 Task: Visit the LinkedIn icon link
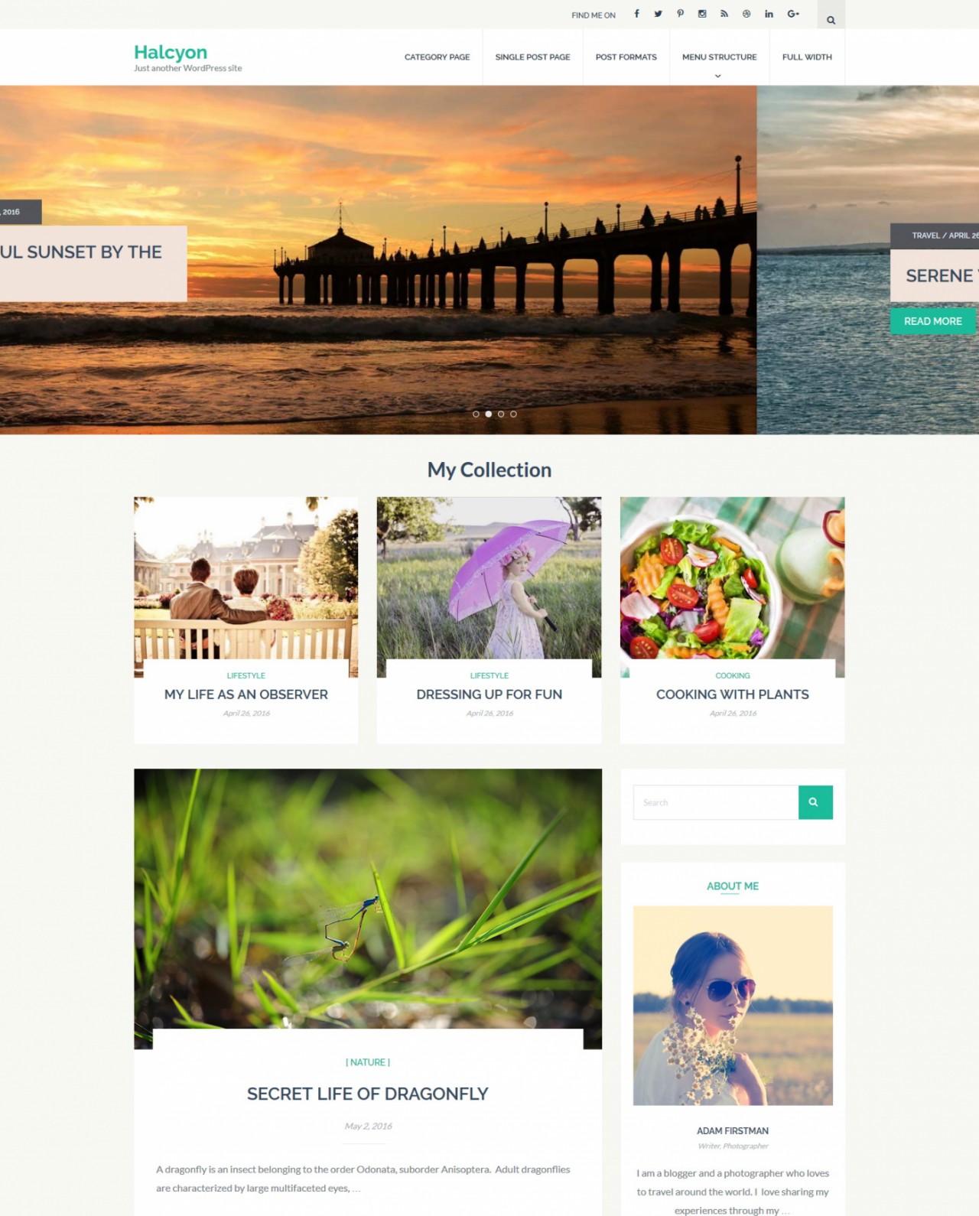tap(769, 14)
